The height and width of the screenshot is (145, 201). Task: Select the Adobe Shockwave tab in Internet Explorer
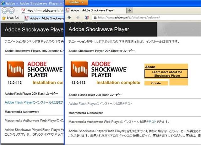pyautogui.click(x=44, y=18)
